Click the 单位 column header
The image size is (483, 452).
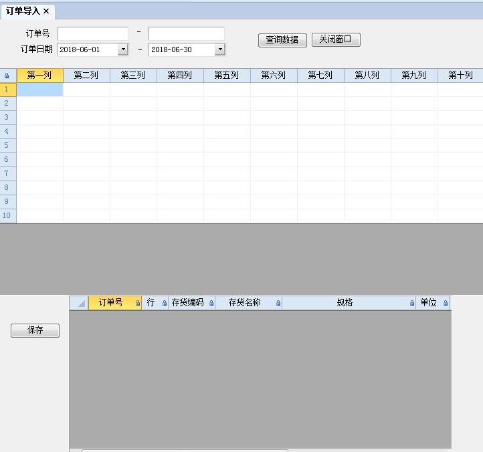tap(432, 303)
